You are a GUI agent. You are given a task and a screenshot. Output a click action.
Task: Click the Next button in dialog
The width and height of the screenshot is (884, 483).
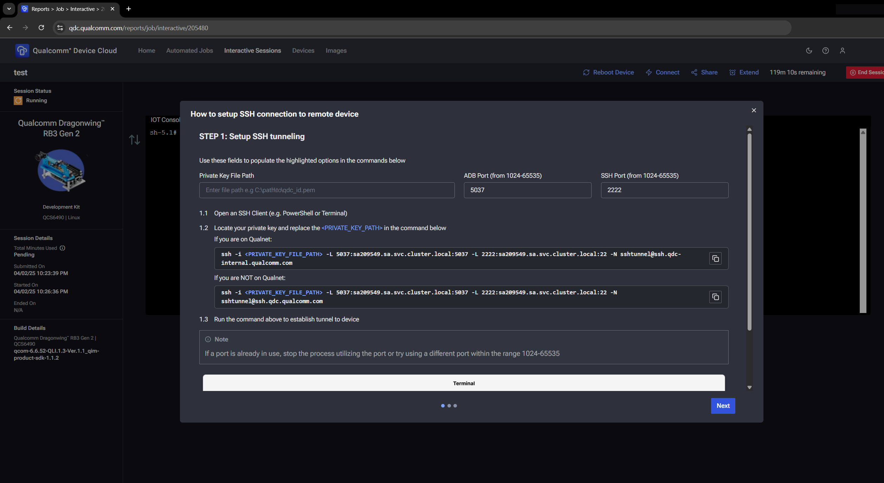(723, 406)
